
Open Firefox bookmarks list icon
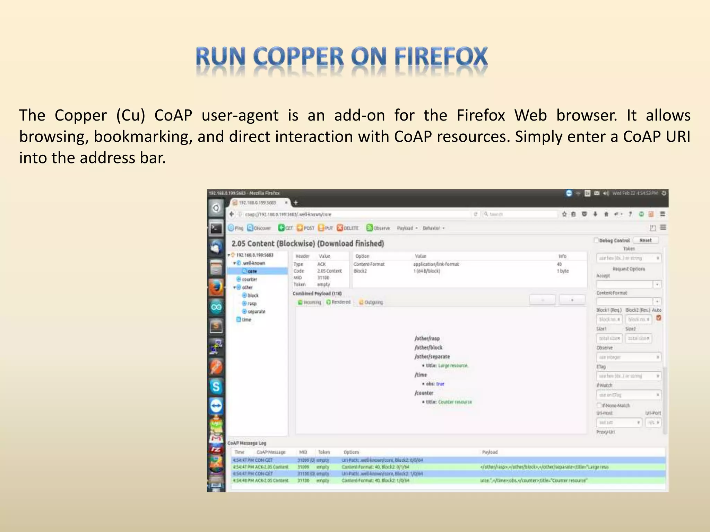[x=574, y=214]
